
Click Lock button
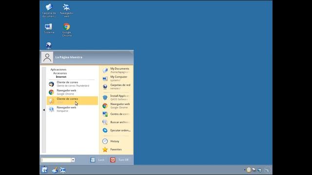(97, 160)
